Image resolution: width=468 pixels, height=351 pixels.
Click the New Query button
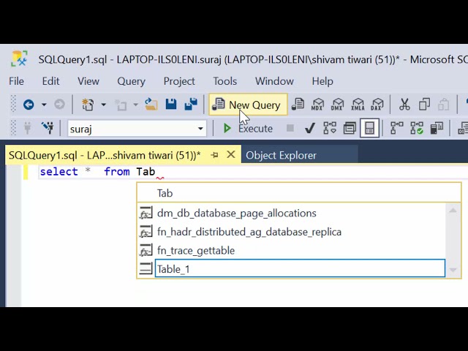pyautogui.click(x=248, y=105)
